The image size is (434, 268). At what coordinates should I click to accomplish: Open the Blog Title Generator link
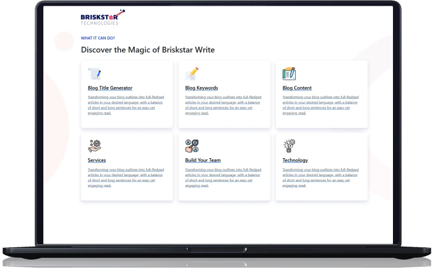[x=110, y=88]
